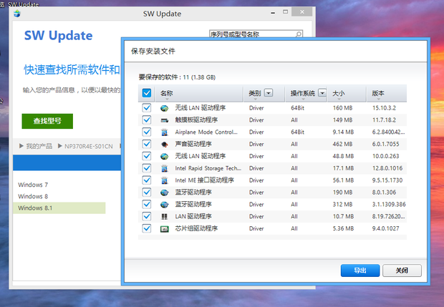Click the NP370R4E-S01CN breadcrumb
The image size is (444, 307).
click(x=89, y=146)
